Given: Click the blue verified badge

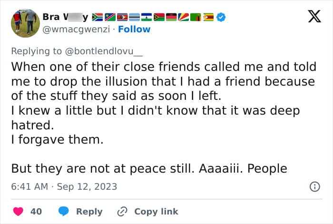Looking at the screenshot, I should [x=221, y=17].
